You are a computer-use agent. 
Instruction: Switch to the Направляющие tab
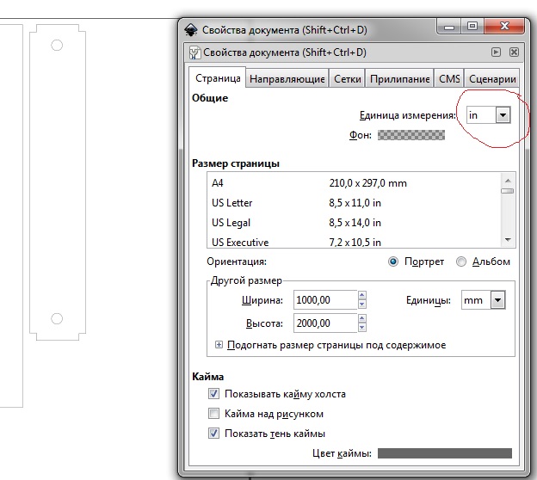(287, 79)
